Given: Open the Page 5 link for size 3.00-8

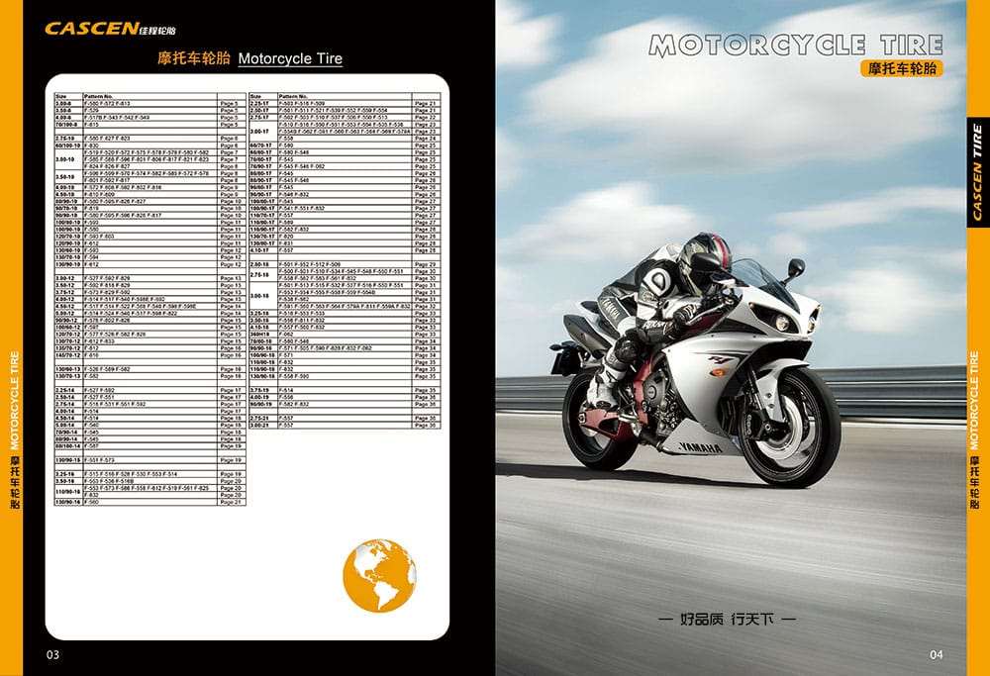Looking at the screenshot, I should point(230,103).
